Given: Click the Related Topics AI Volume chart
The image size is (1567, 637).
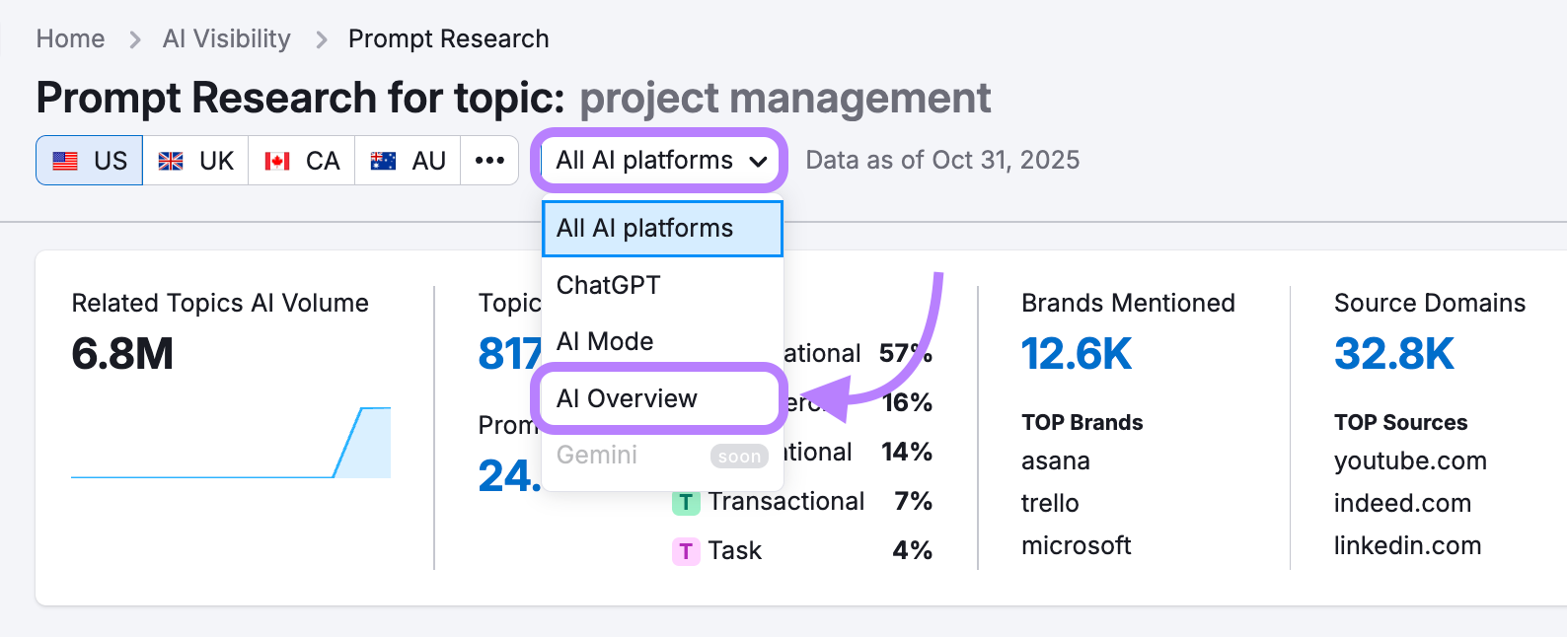Looking at the screenshot, I should click(231, 442).
